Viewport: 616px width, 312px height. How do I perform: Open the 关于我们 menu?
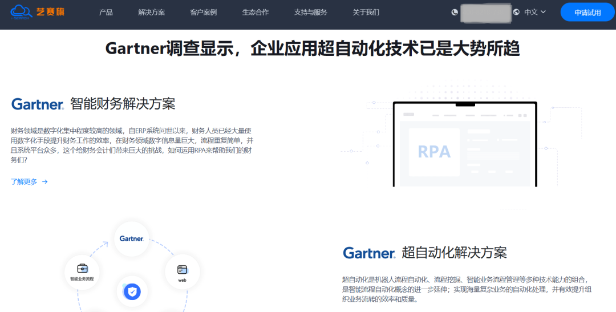(366, 12)
